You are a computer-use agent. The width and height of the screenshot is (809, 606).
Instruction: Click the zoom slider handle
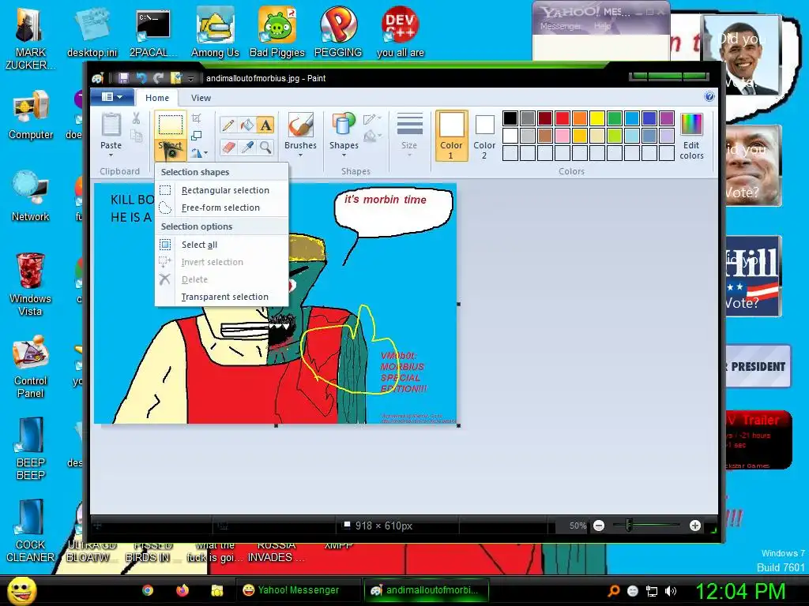(628, 526)
